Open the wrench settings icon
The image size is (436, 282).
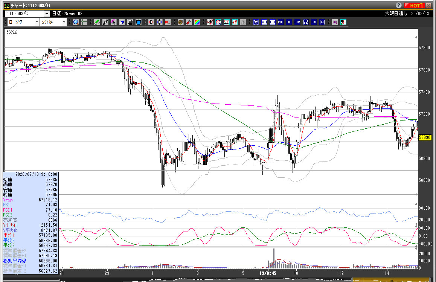click(x=189, y=22)
